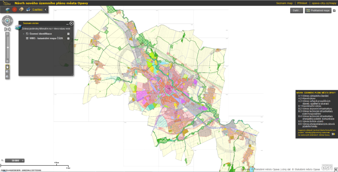Select the hand pan tool
Screen dimensions: 338x172
[7, 67]
